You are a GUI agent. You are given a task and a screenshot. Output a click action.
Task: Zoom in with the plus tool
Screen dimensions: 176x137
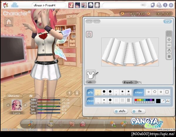tap(169, 39)
